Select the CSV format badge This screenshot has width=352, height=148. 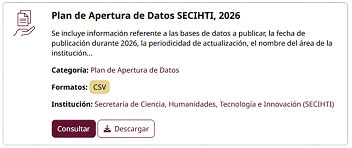point(99,87)
